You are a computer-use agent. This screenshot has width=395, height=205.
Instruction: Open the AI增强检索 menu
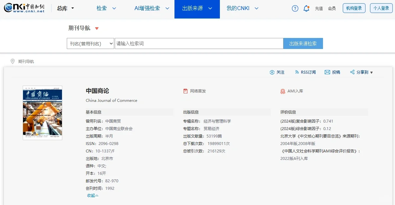[x=147, y=8]
